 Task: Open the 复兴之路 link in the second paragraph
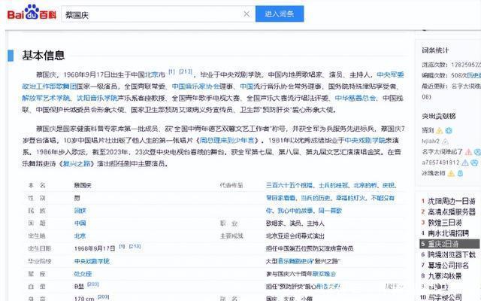(x=77, y=164)
